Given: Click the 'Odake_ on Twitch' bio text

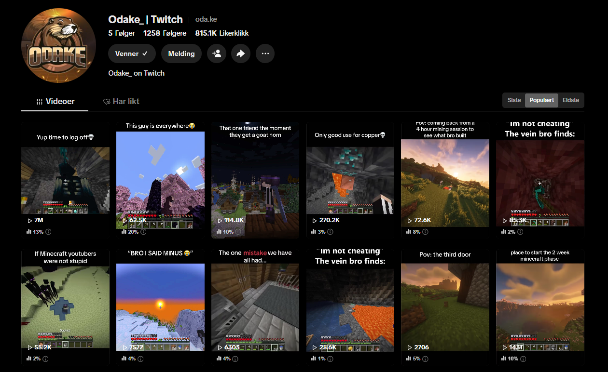Looking at the screenshot, I should (x=137, y=73).
